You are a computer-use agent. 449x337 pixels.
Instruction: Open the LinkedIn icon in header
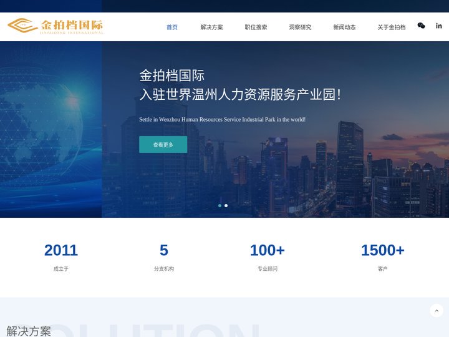coord(438,26)
